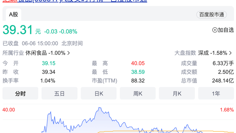Click the chart axis label 1.68%
Viewport: 236px width, 133px height.
click(x=227, y=110)
